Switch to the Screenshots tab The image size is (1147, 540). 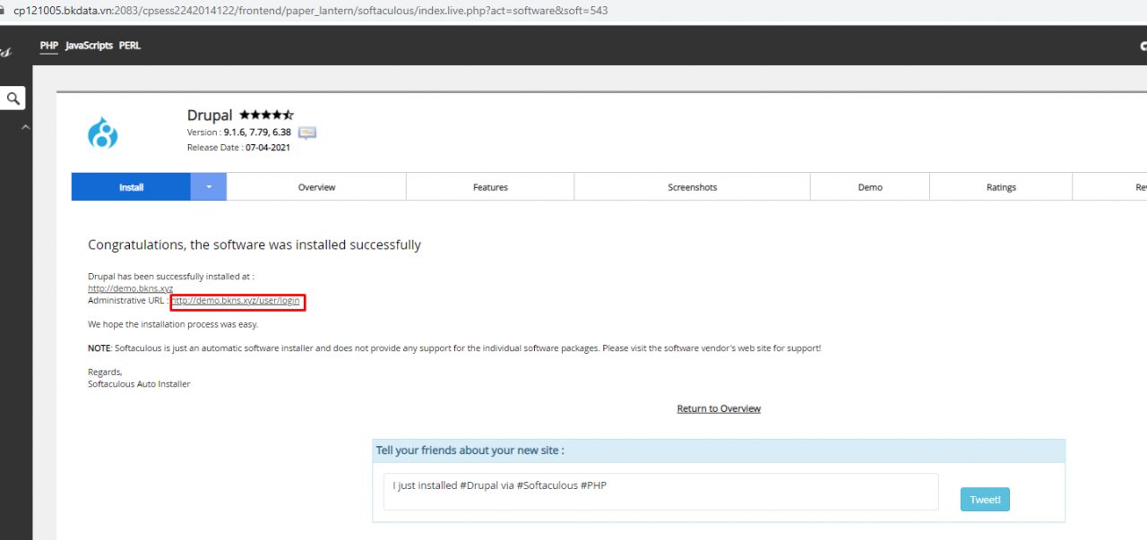click(692, 187)
